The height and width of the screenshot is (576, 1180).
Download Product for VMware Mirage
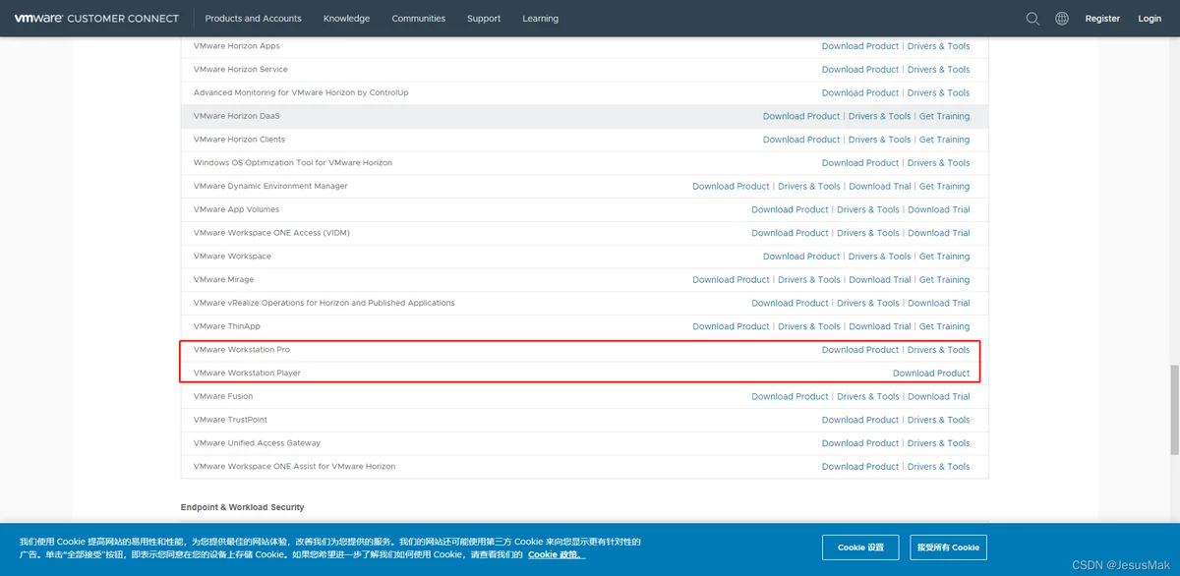point(731,280)
